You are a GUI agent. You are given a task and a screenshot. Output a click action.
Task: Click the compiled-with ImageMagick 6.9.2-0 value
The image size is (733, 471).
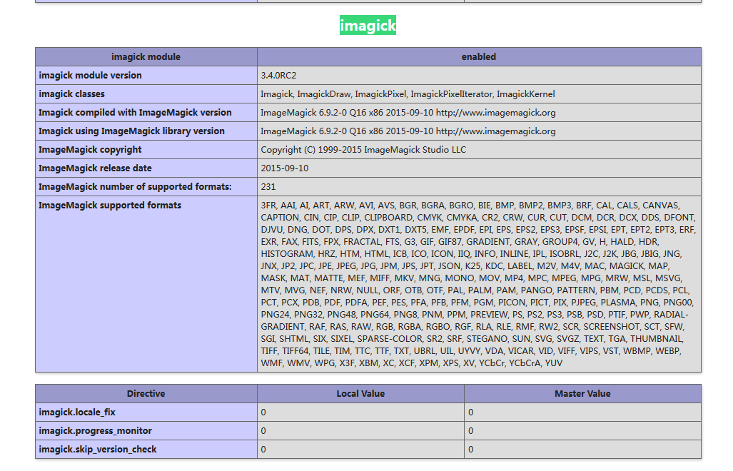point(479,113)
